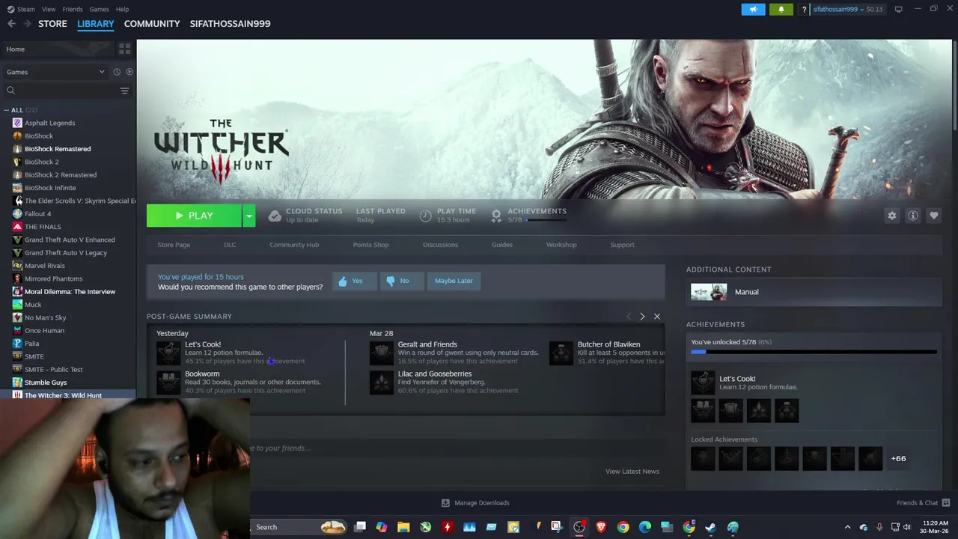Switch to the STORE tab
958x539 pixels.
(x=52, y=24)
